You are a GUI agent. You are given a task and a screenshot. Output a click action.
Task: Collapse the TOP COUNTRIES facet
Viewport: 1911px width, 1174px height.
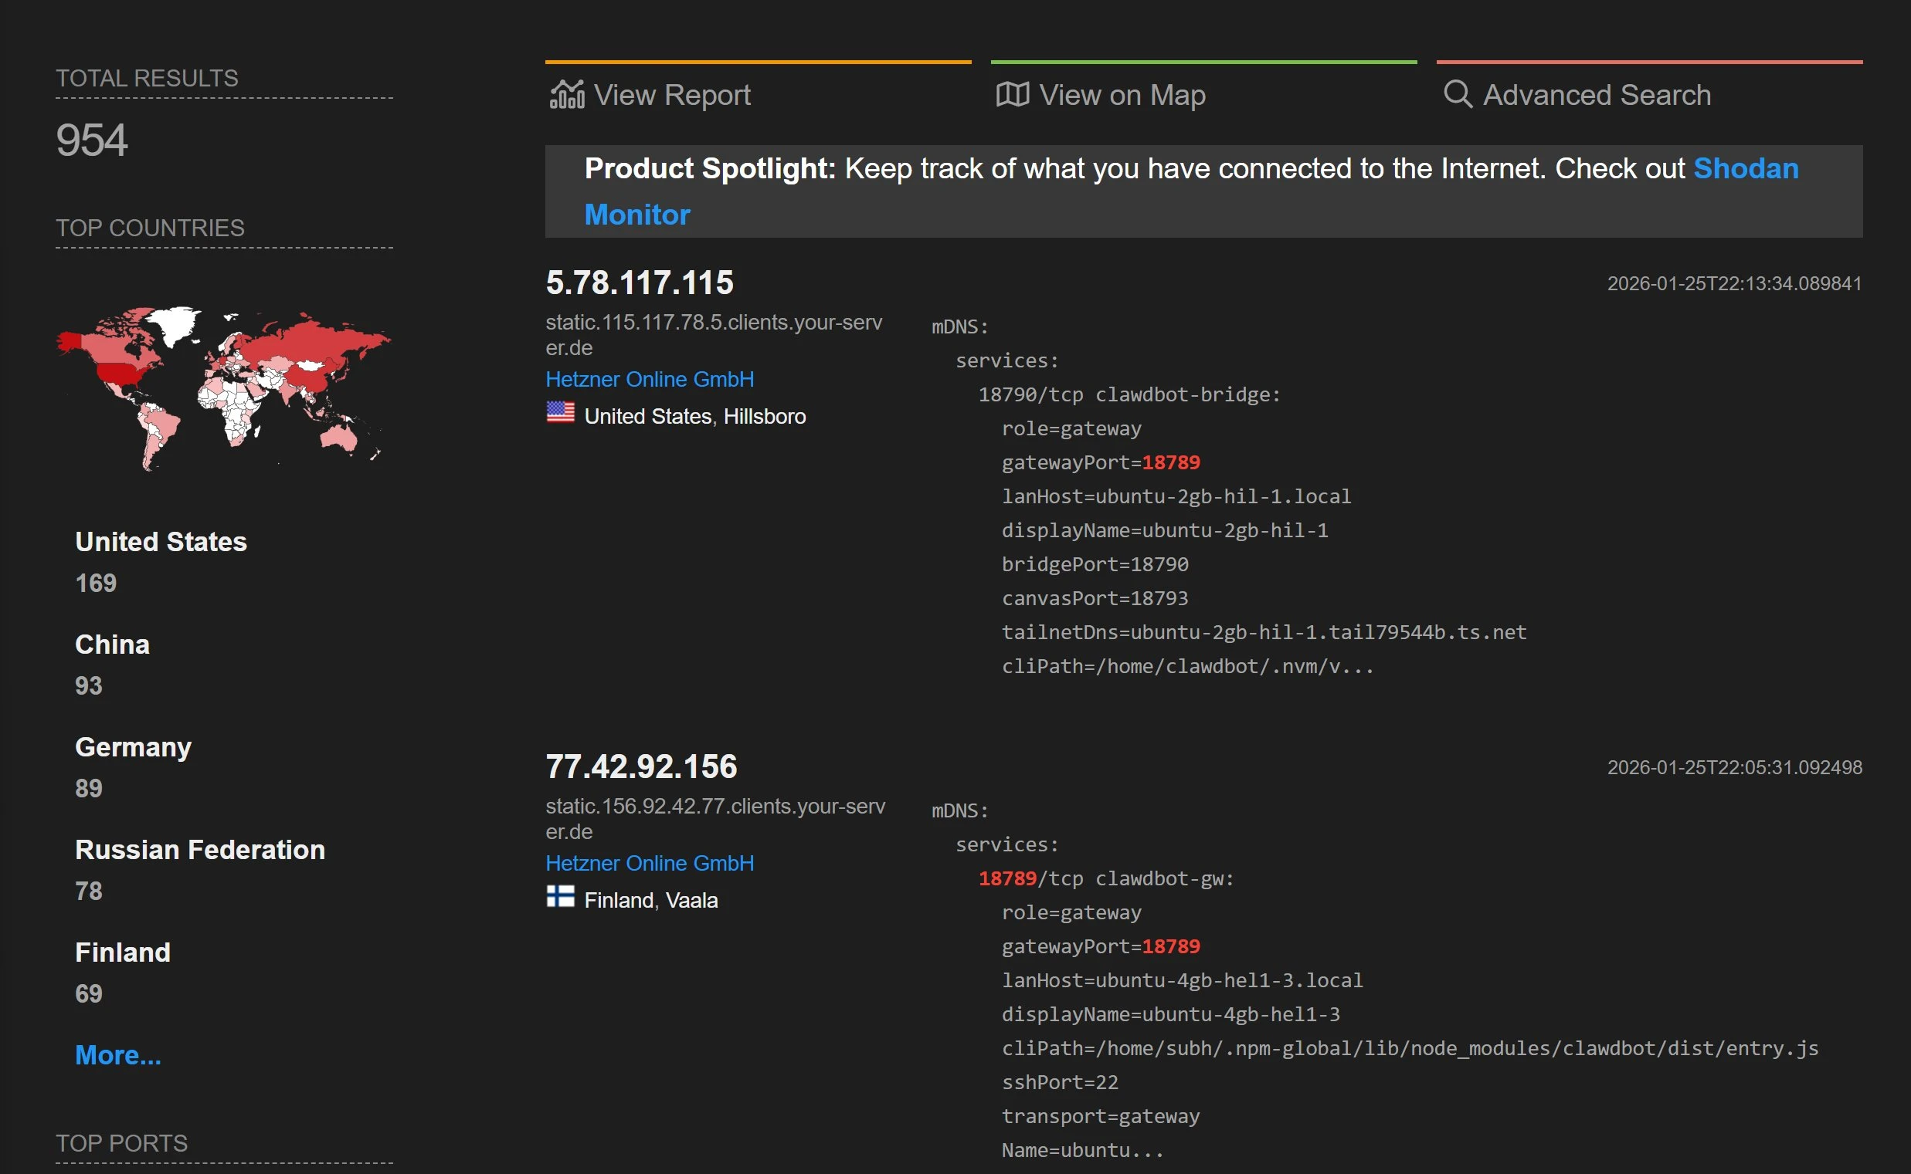pyautogui.click(x=150, y=228)
